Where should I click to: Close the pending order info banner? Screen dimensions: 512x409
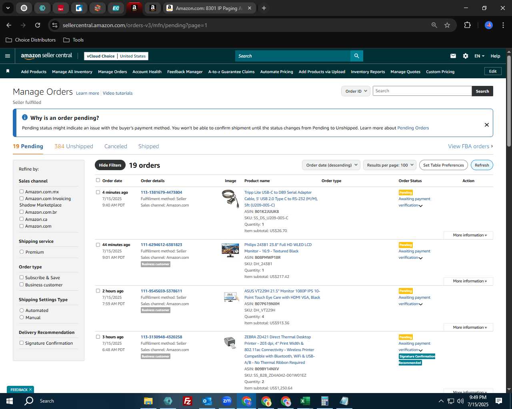[x=487, y=125]
